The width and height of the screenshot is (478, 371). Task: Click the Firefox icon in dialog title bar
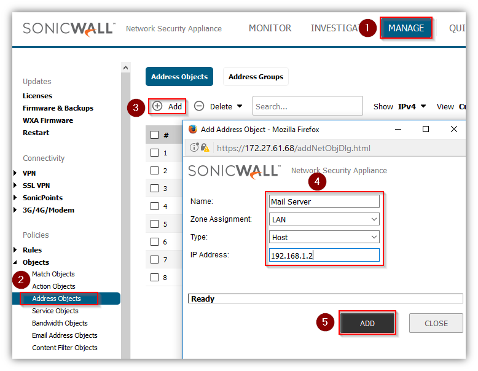point(193,129)
